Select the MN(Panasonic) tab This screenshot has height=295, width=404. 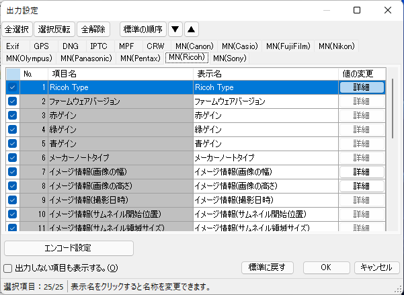pos(86,58)
